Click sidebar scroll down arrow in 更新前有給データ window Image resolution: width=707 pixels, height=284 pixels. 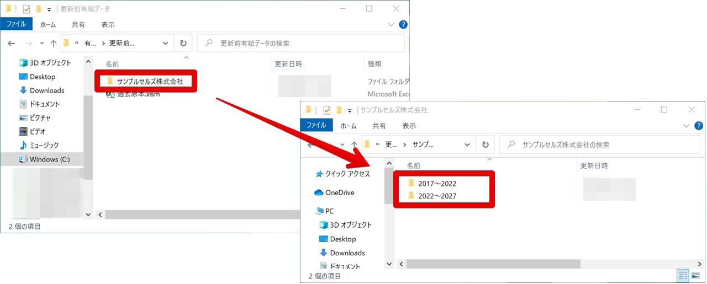pos(88,215)
